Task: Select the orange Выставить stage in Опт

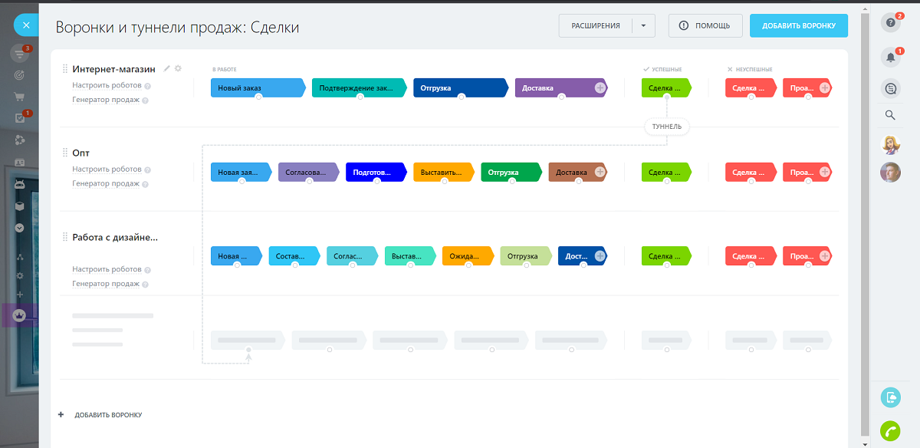Action: (x=442, y=173)
